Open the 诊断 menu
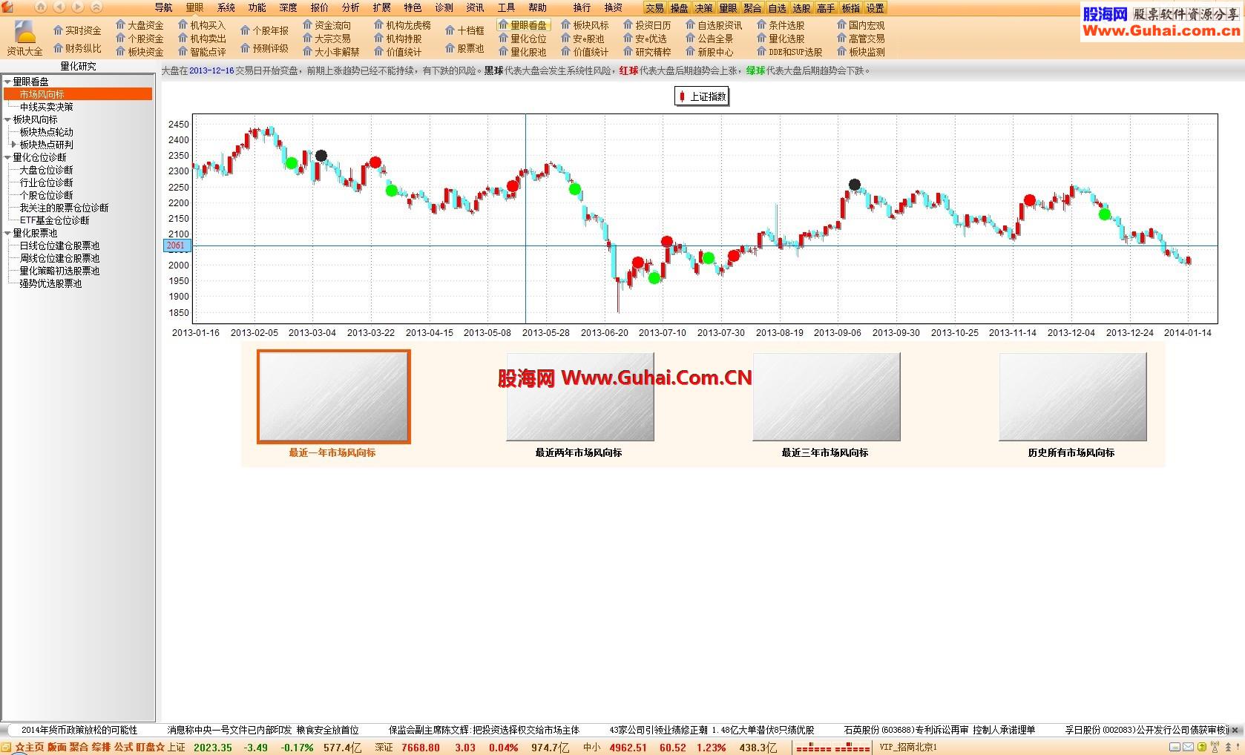This screenshot has width=1245, height=755. click(x=444, y=7)
